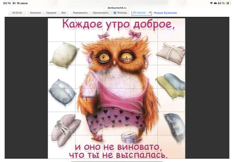The height and width of the screenshot is (162, 234).
Task: Open the Форум Кузнечик link
Action: [165, 13]
